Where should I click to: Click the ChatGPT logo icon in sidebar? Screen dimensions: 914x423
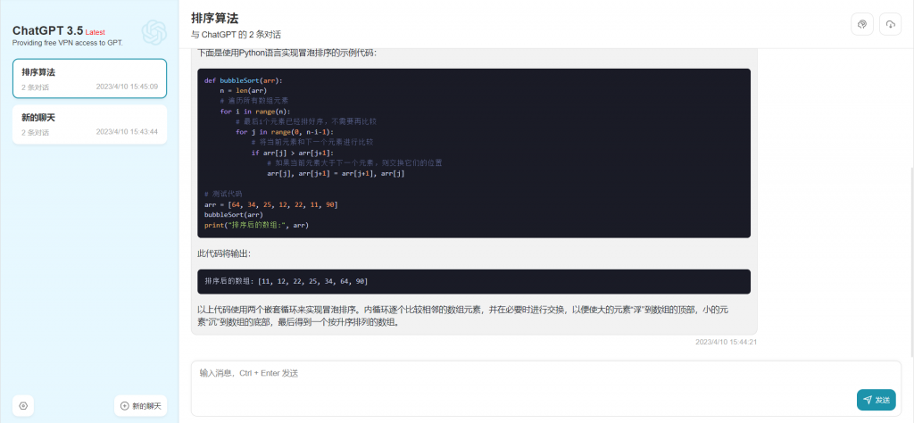(x=154, y=33)
